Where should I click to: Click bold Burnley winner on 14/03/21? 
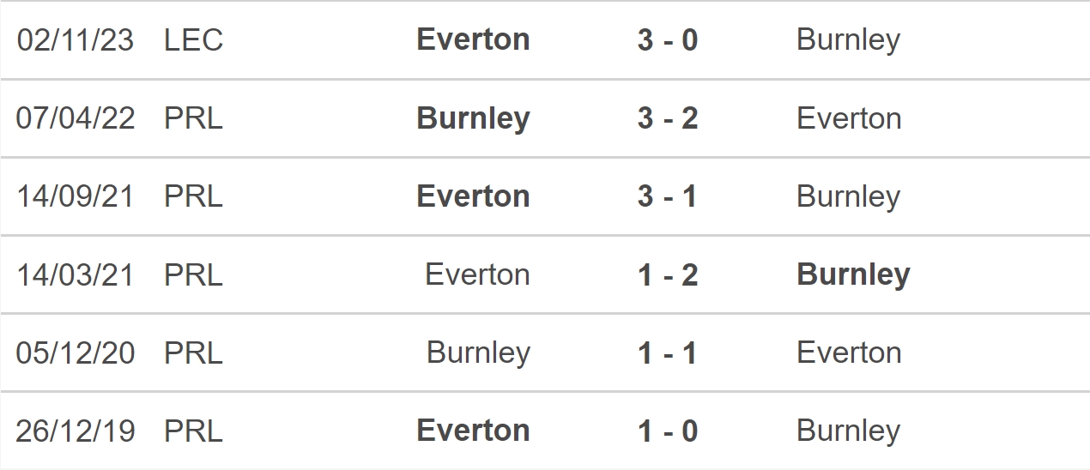(x=853, y=274)
